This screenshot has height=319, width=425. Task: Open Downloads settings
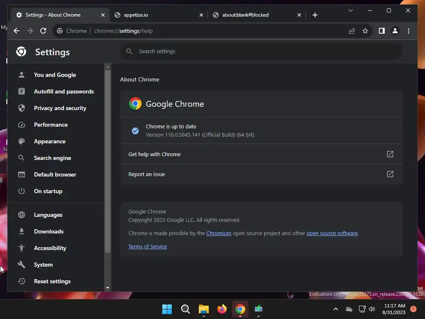point(56,231)
